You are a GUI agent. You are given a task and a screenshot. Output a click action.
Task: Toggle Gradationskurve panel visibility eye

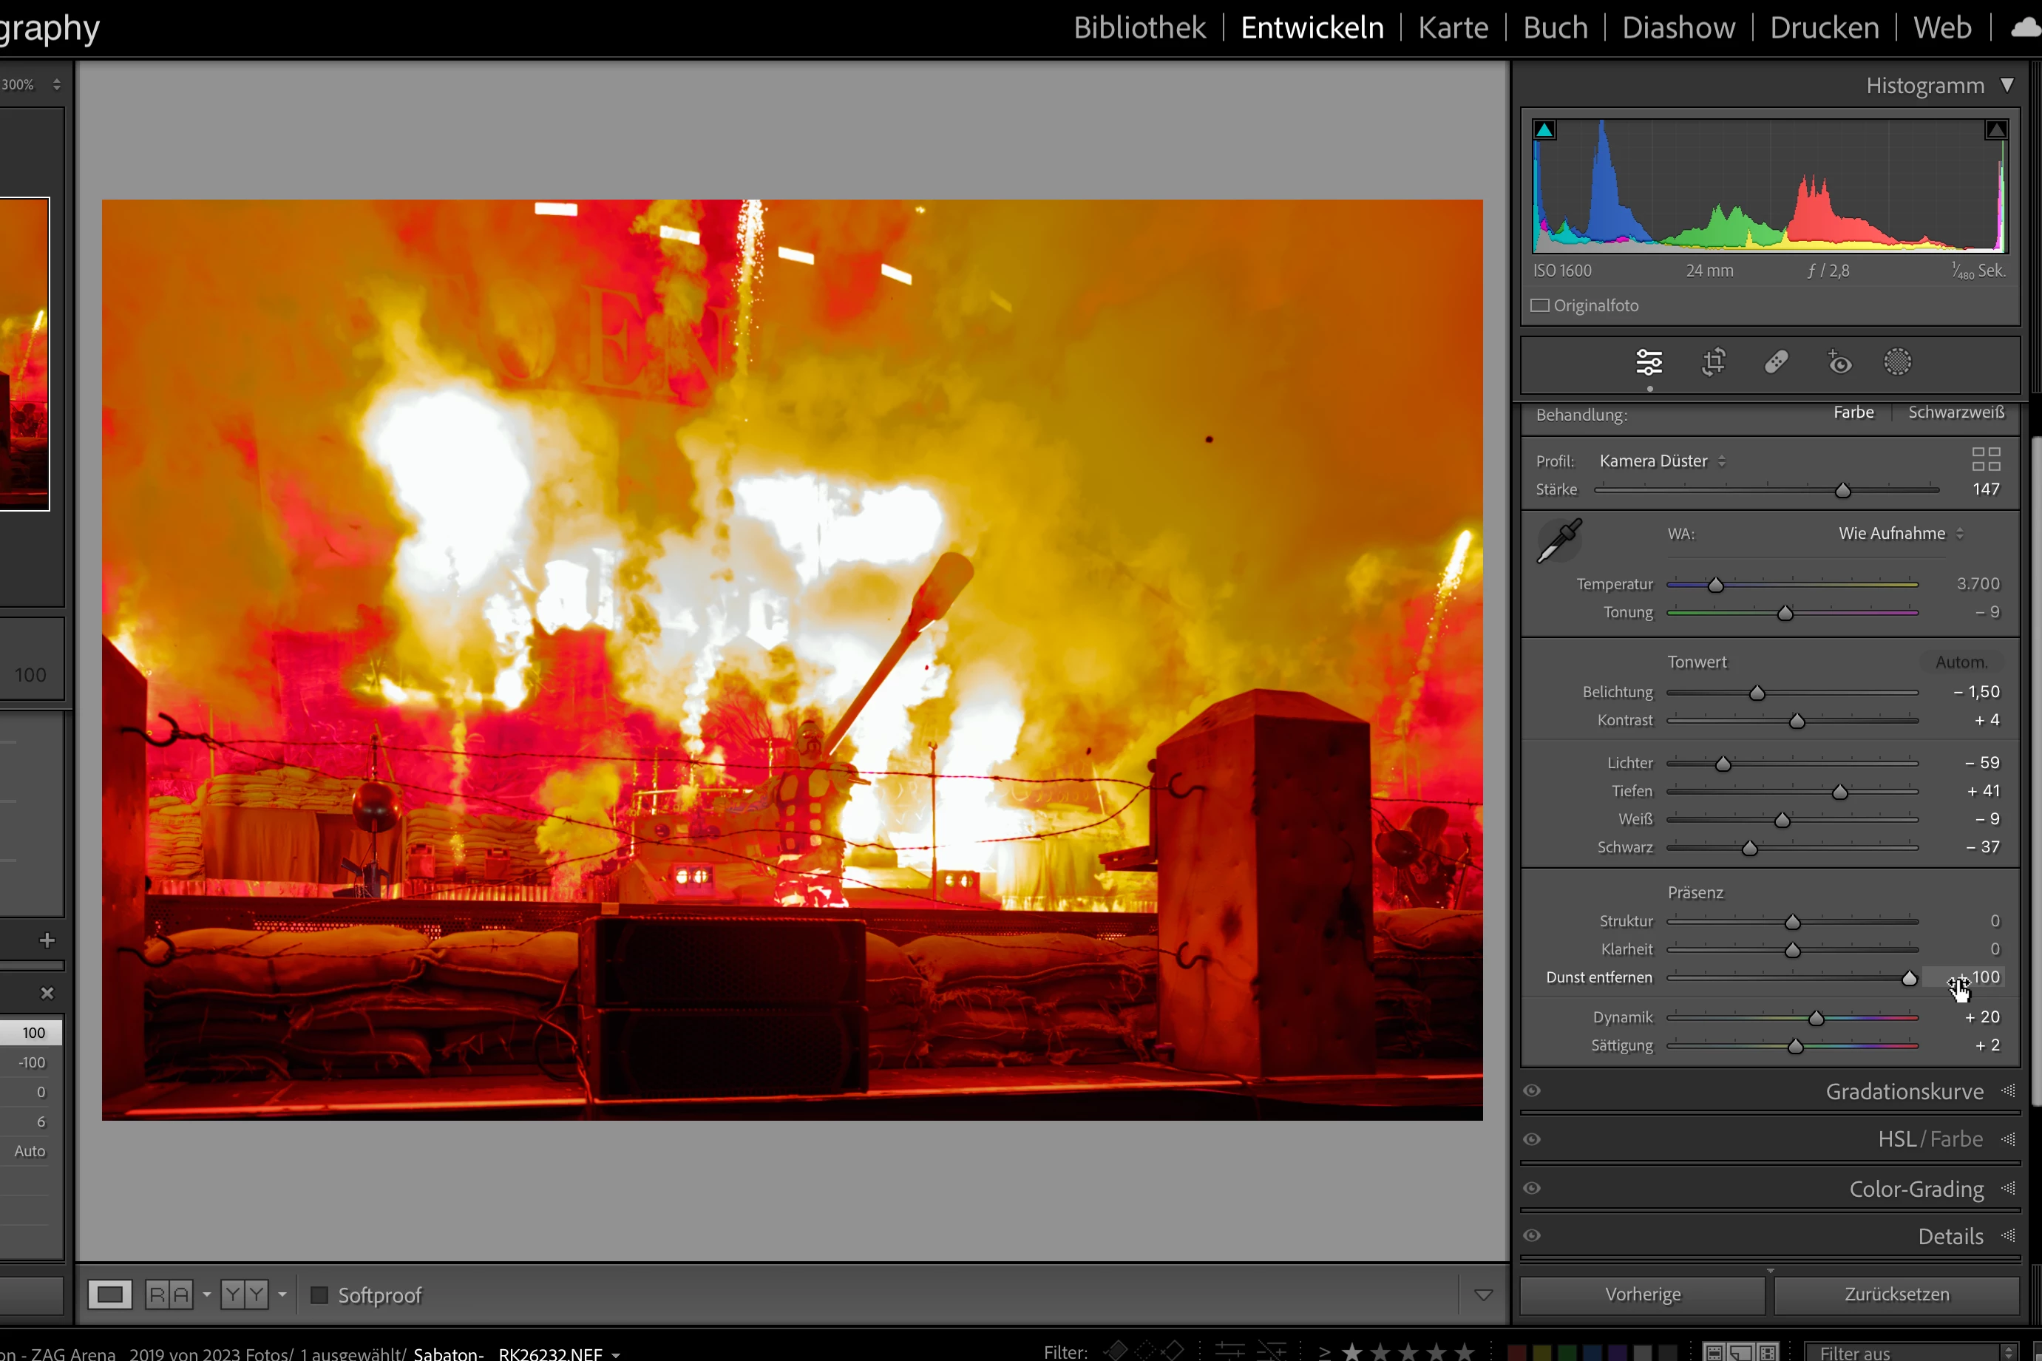1533,1091
